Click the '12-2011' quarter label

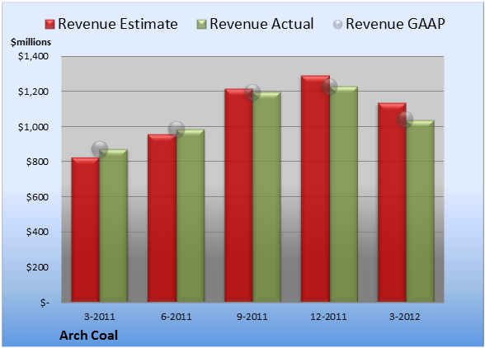click(x=328, y=317)
